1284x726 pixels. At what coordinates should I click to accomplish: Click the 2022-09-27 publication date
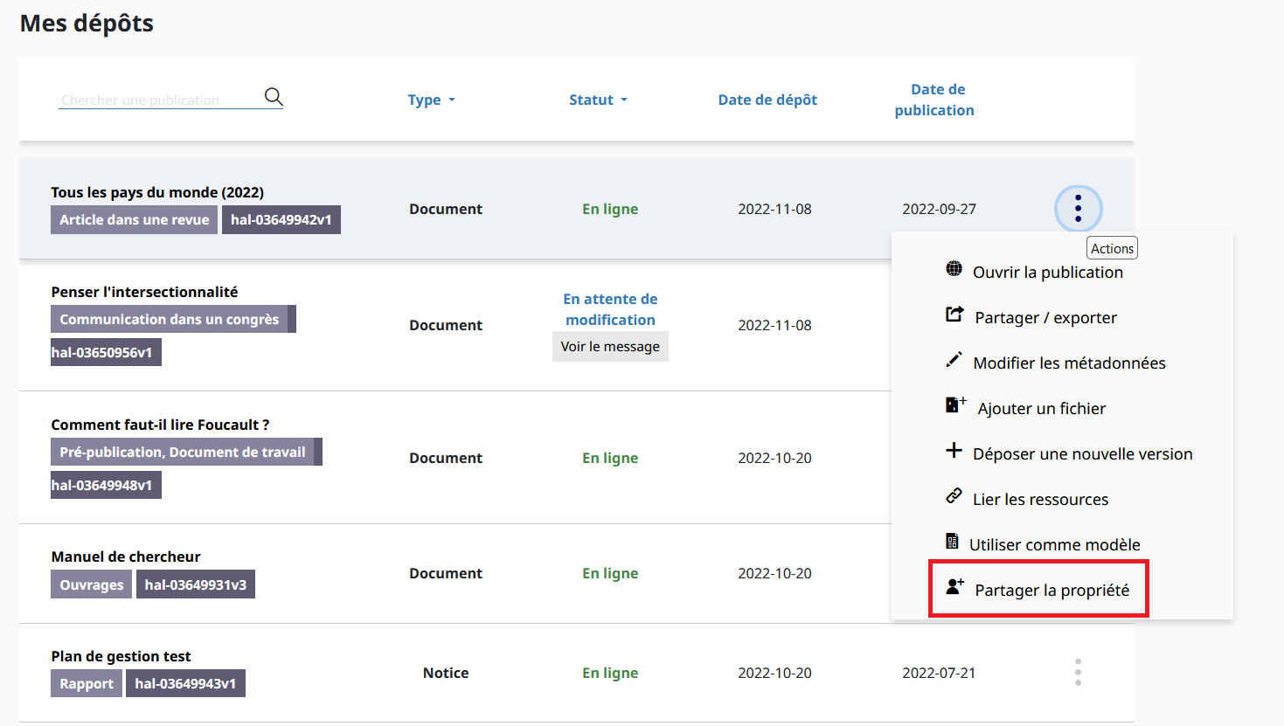coord(939,209)
